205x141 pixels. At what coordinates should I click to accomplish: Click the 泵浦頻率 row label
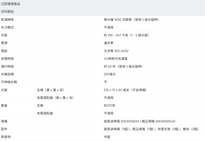point(7,20)
